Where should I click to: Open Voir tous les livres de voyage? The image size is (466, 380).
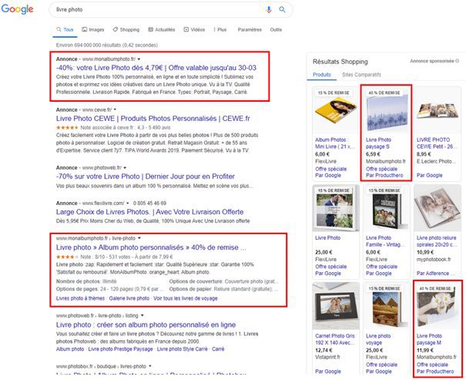pos(186,298)
